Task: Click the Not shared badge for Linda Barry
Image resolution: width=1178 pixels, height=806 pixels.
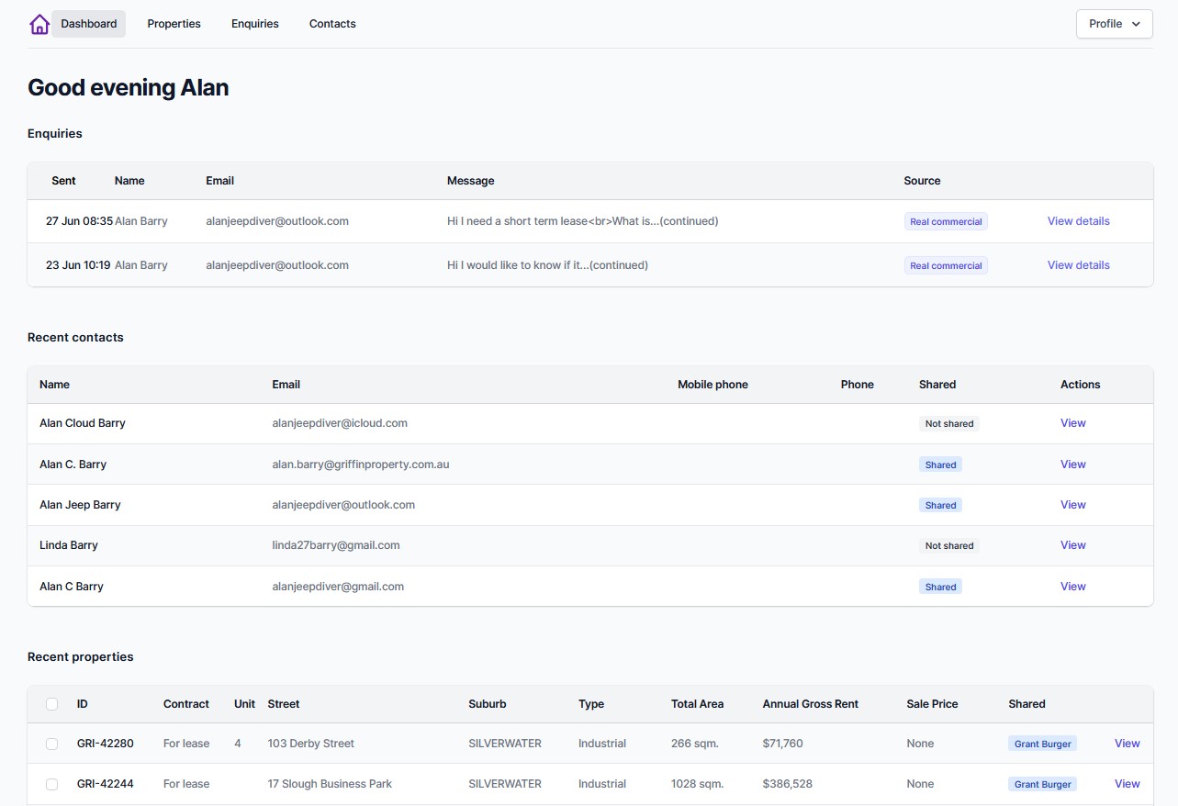Action: point(948,545)
